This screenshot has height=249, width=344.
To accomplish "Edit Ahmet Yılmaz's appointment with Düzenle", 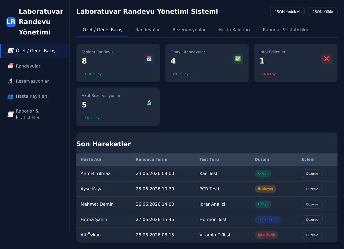I will pos(312,174).
